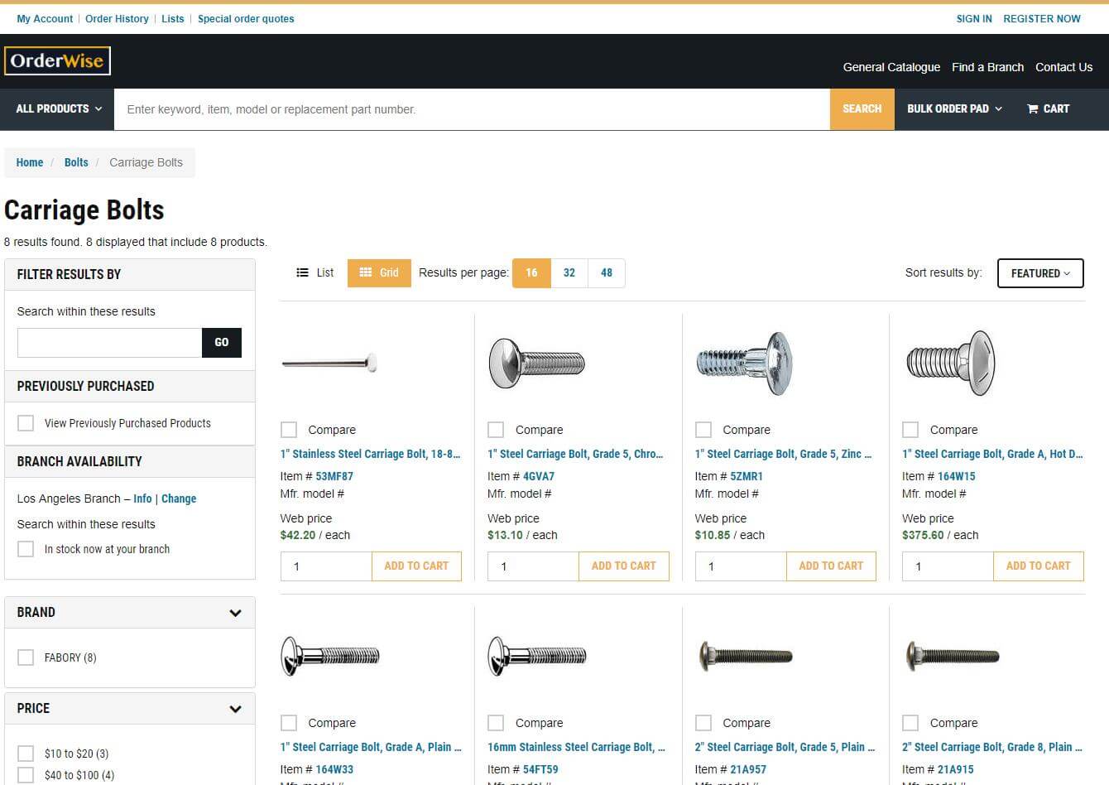
Task: Open Special order quotes
Action: [246, 18]
